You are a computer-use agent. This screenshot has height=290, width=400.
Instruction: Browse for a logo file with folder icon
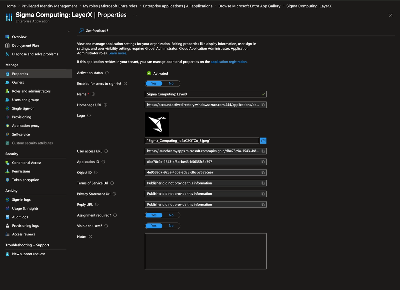[263, 141]
